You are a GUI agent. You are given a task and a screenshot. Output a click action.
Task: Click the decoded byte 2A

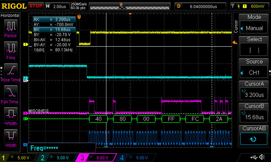(219, 119)
